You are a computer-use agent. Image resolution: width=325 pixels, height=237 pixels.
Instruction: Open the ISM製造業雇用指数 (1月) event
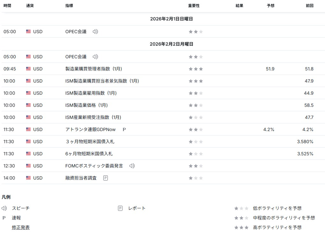[x=91, y=93]
